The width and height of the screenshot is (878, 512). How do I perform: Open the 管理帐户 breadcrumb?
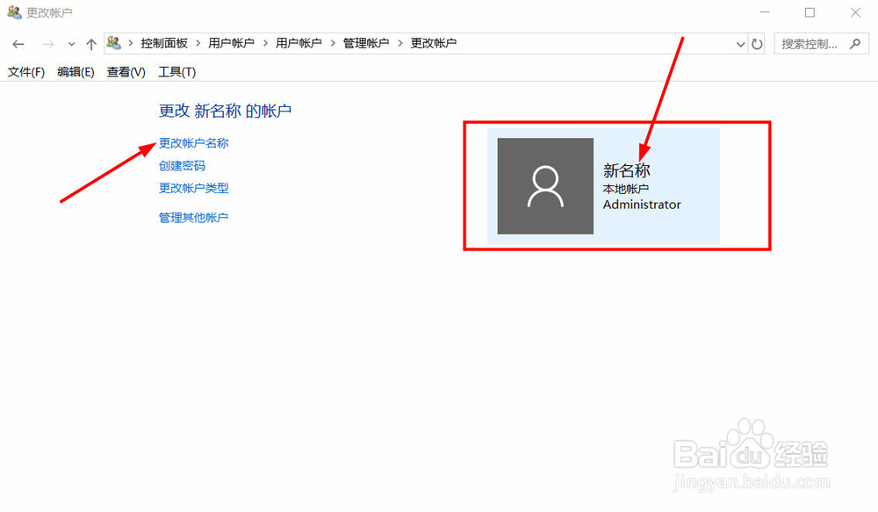365,43
